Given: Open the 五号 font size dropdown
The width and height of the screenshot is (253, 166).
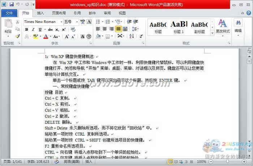Looking at the screenshot, I should pyautogui.click(x=77, y=22).
